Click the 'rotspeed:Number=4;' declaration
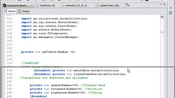Image resolution: width=175 pixels, height=98 pixels. (x=67, y=89)
